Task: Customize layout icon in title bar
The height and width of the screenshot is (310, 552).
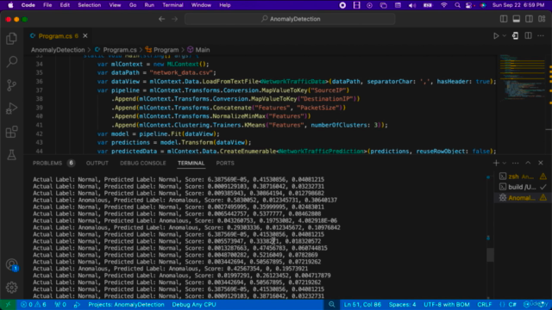Action: point(542,19)
